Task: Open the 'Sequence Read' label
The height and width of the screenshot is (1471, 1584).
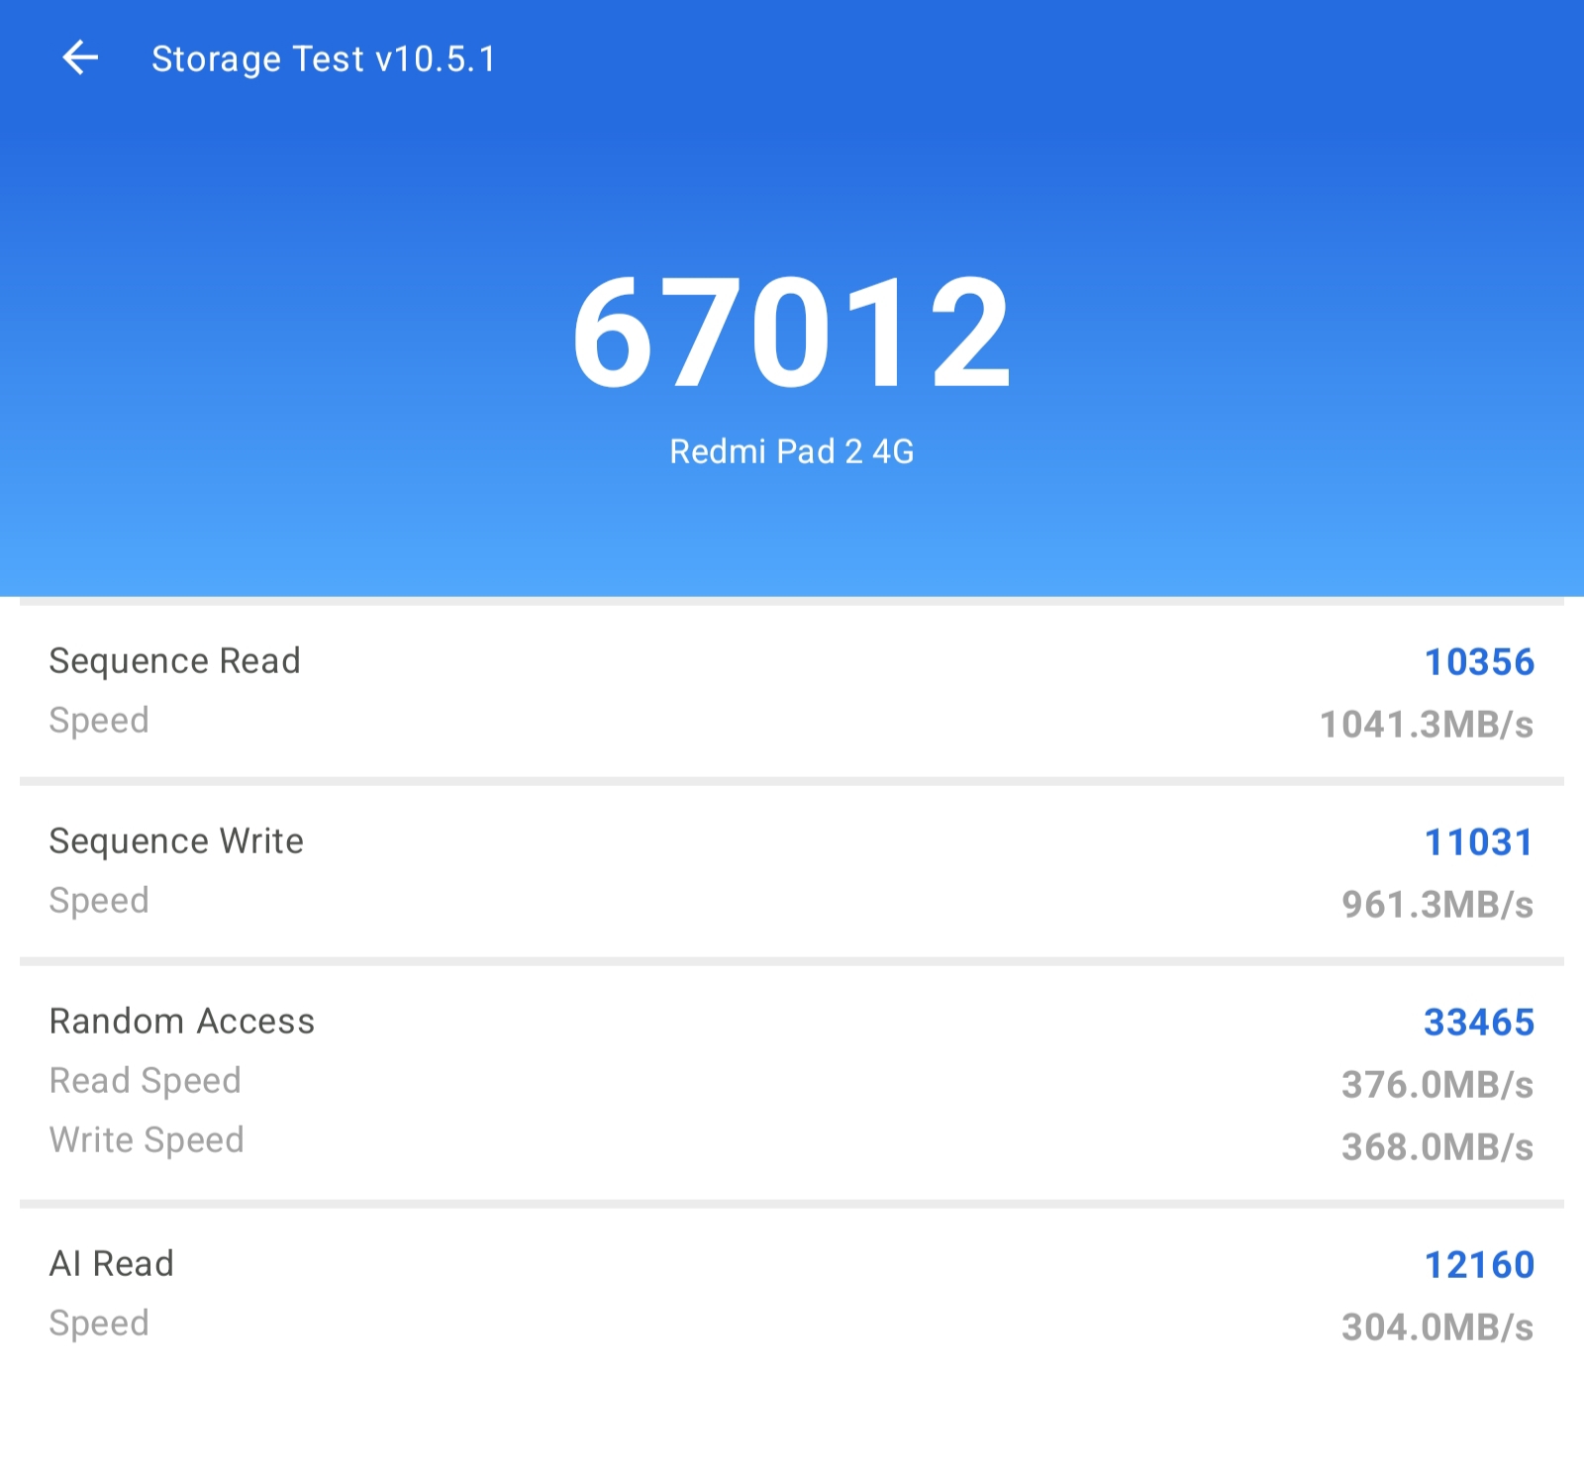Action: [x=175, y=661]
